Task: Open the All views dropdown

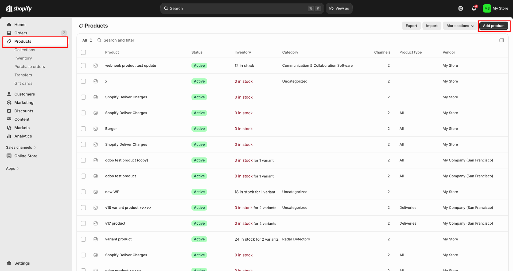Action: pos(87,40)
